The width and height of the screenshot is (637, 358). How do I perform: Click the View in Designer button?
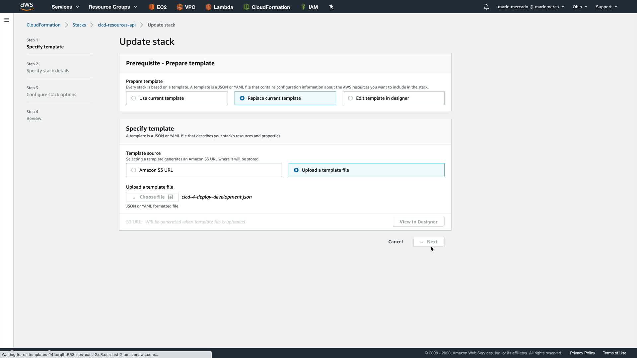(x=418, y=222)
